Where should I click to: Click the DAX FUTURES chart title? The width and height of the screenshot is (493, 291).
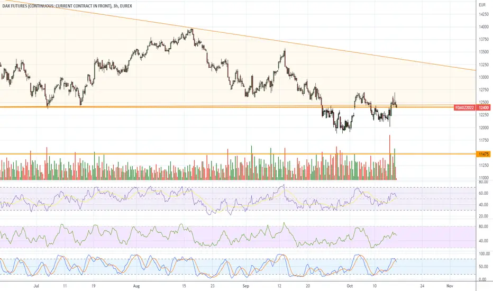[67, 6]
